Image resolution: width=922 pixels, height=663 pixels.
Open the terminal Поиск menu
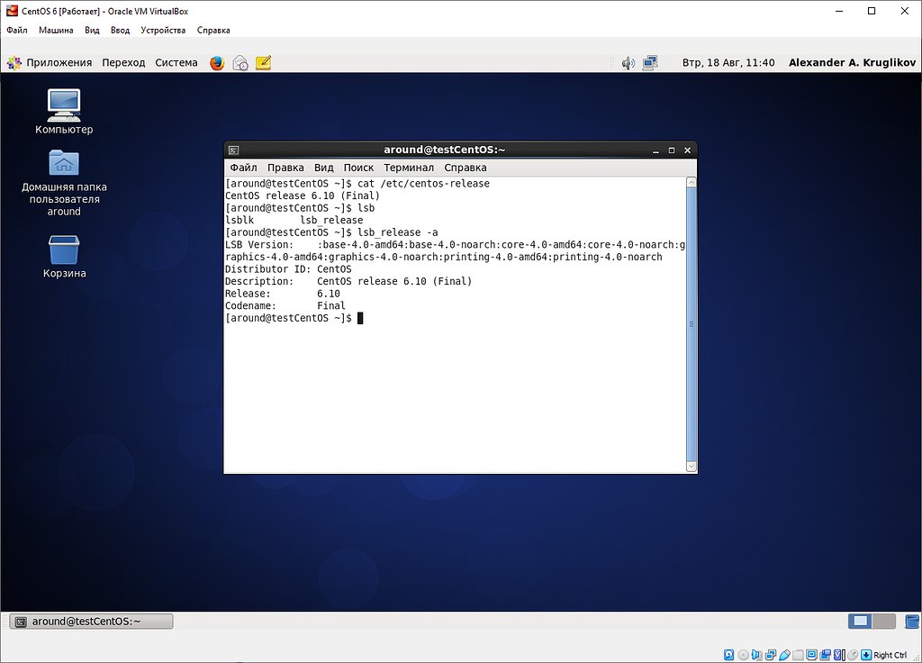pyautogui.click(x=358, y=168)
